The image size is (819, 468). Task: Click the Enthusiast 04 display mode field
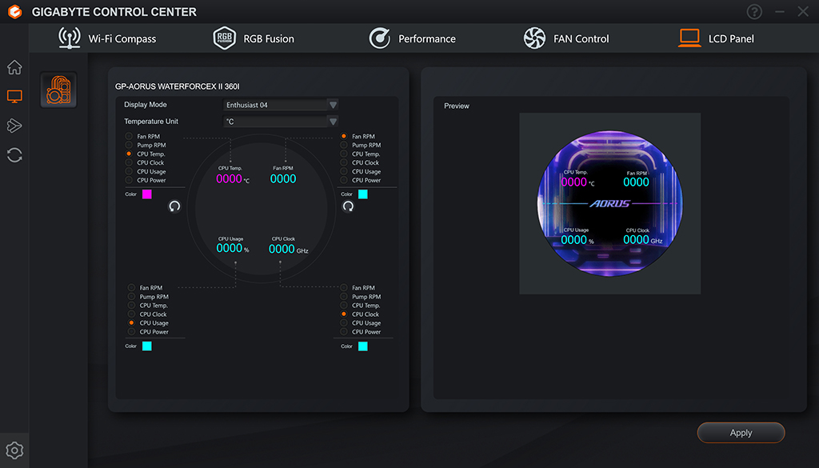coord(281,105)
